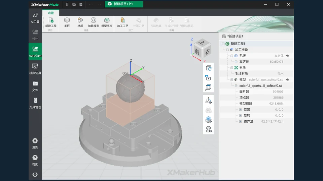Toggle stock visibility icon in viewport toolbar

click(x=209, y=119)
